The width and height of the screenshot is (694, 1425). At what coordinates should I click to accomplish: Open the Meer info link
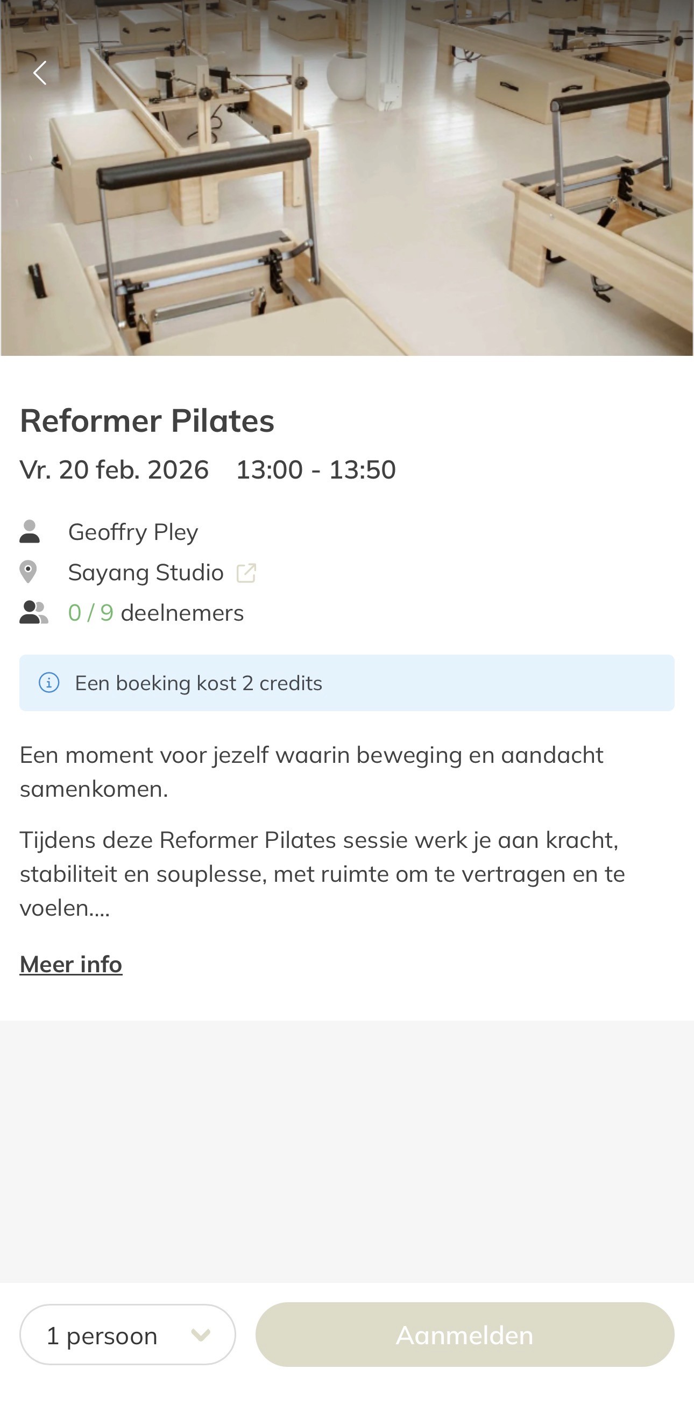coord(71,964)
